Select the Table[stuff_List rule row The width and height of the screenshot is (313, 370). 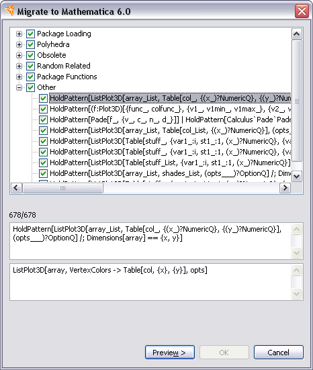tap(170, 163)
